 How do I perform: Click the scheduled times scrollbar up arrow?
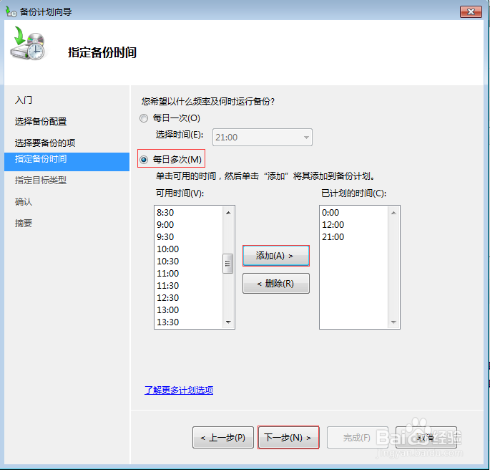tap(393, 213)
